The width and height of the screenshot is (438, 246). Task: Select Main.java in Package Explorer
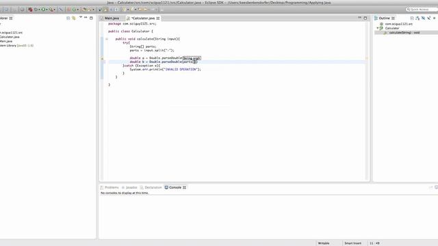(x=6, y=41)
